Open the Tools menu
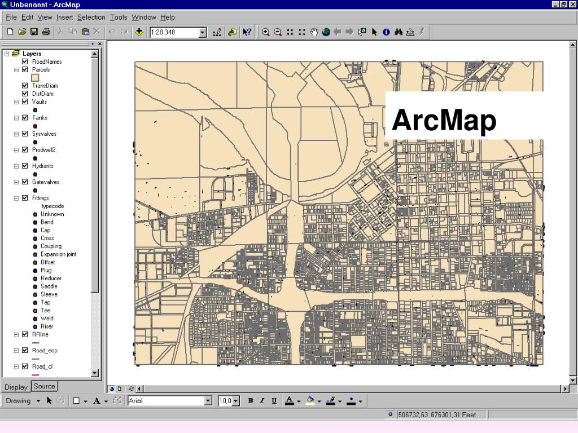The height and width of the screenshot is (433, 578). (x=119, y=17)
